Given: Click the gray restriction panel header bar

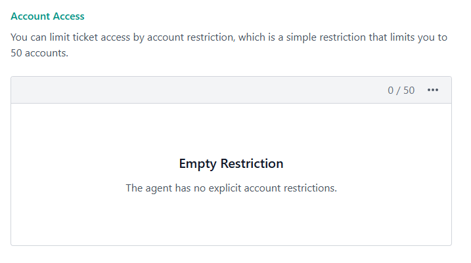Looking at the screenshot, I should click(197, 91).
